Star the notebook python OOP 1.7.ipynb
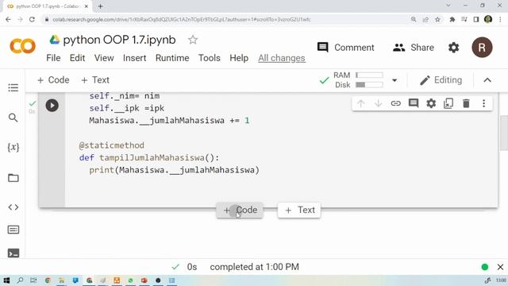The image size is (508, 286). pos(193,40)
